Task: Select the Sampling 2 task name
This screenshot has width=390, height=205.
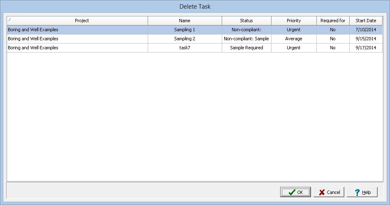Action: pyautogui.click(x=185, y=39)
